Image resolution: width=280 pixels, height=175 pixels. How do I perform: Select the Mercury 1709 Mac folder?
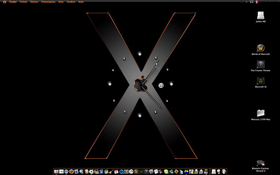(260, 113)
